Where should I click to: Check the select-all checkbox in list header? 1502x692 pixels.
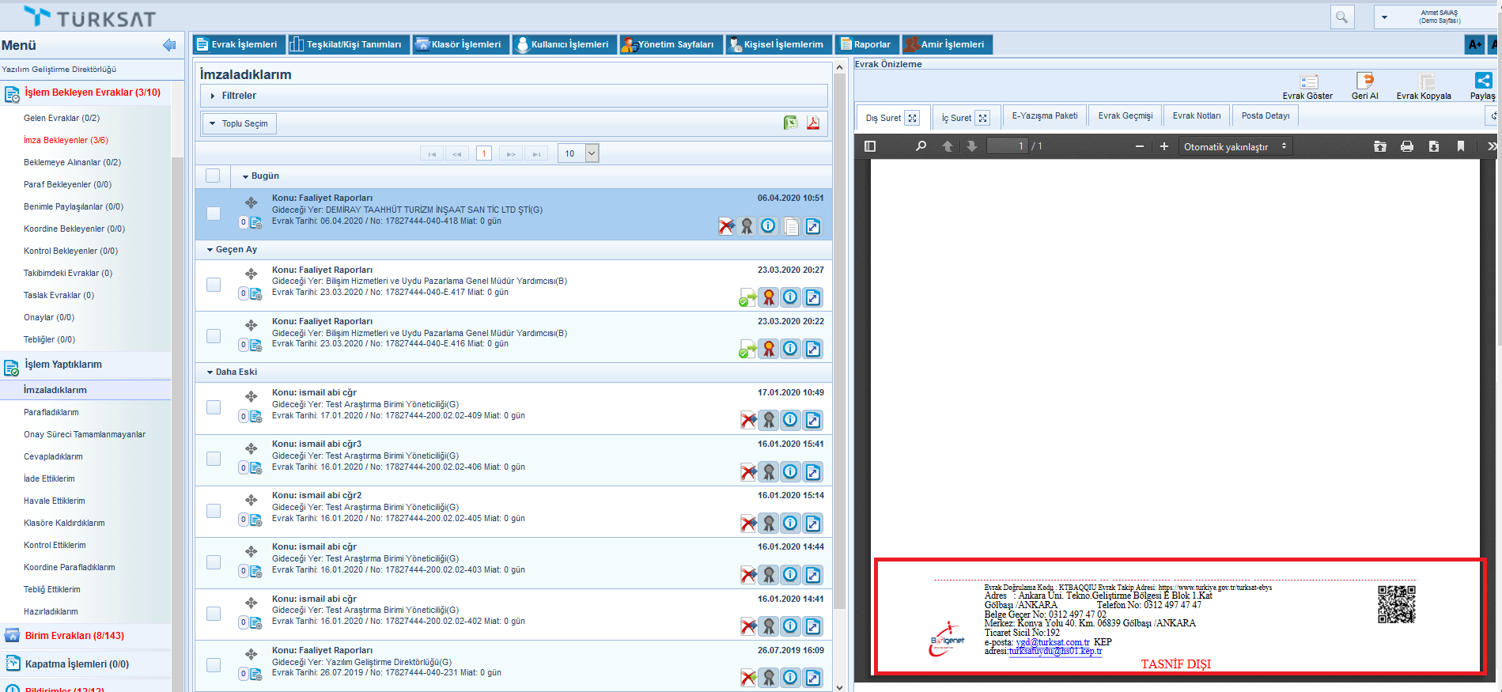tap(213, 176)
